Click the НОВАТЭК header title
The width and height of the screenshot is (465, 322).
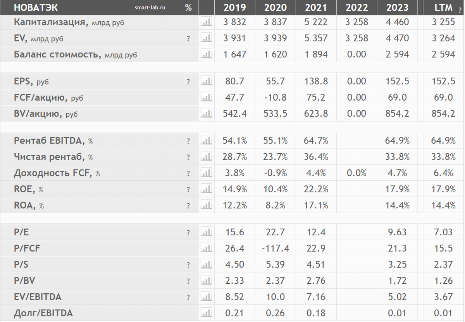pos(36,7)
